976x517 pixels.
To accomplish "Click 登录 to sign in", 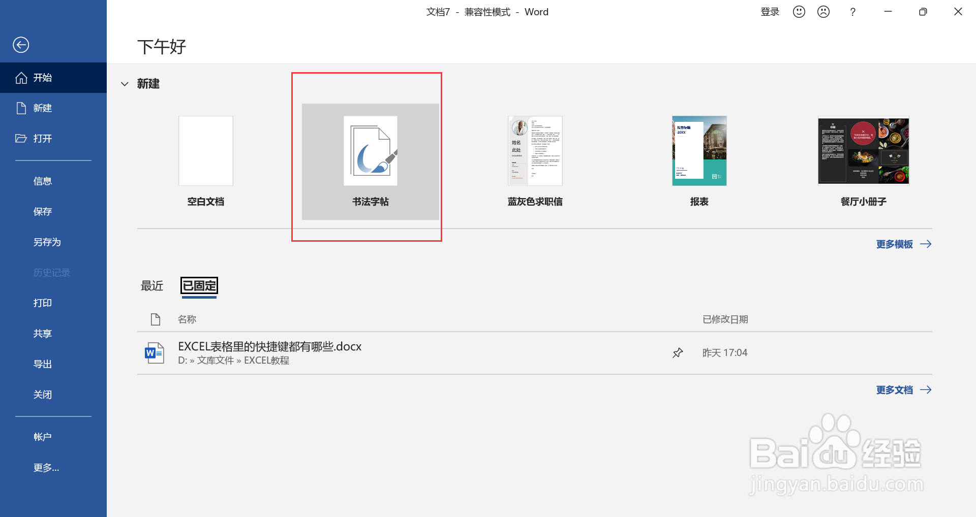I will (x=770, y=12).
